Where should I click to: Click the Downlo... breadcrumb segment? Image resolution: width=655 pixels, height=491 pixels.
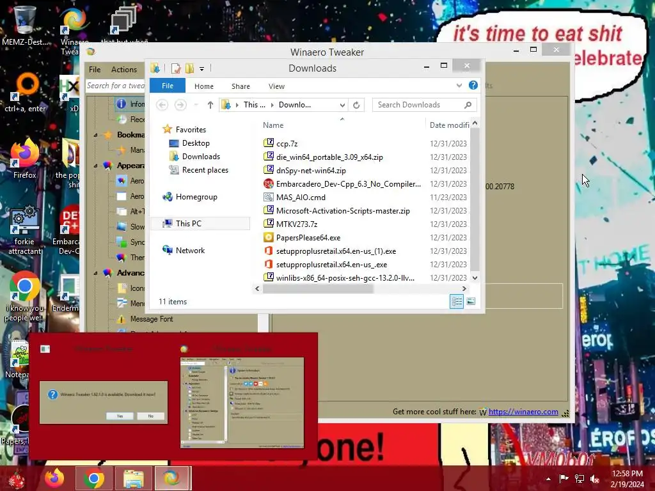pos(294,105)
